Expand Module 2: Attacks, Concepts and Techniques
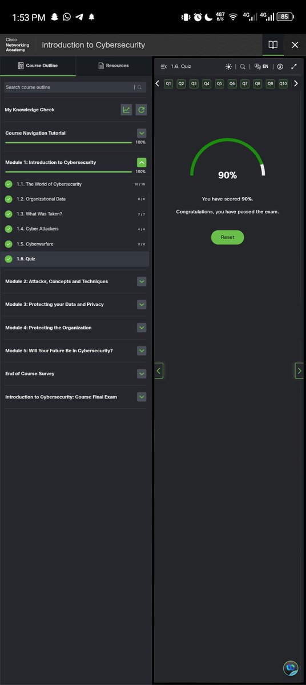 click(142, 281)
